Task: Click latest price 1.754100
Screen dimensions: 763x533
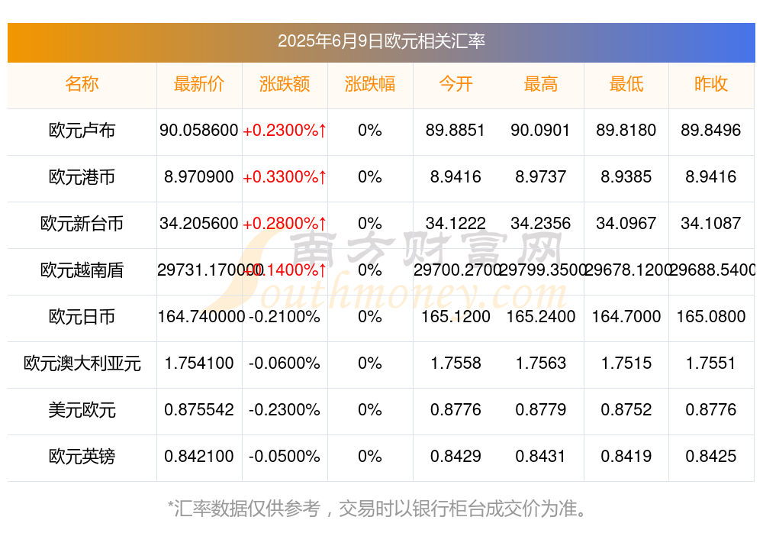Action: (x=199, y=363)
